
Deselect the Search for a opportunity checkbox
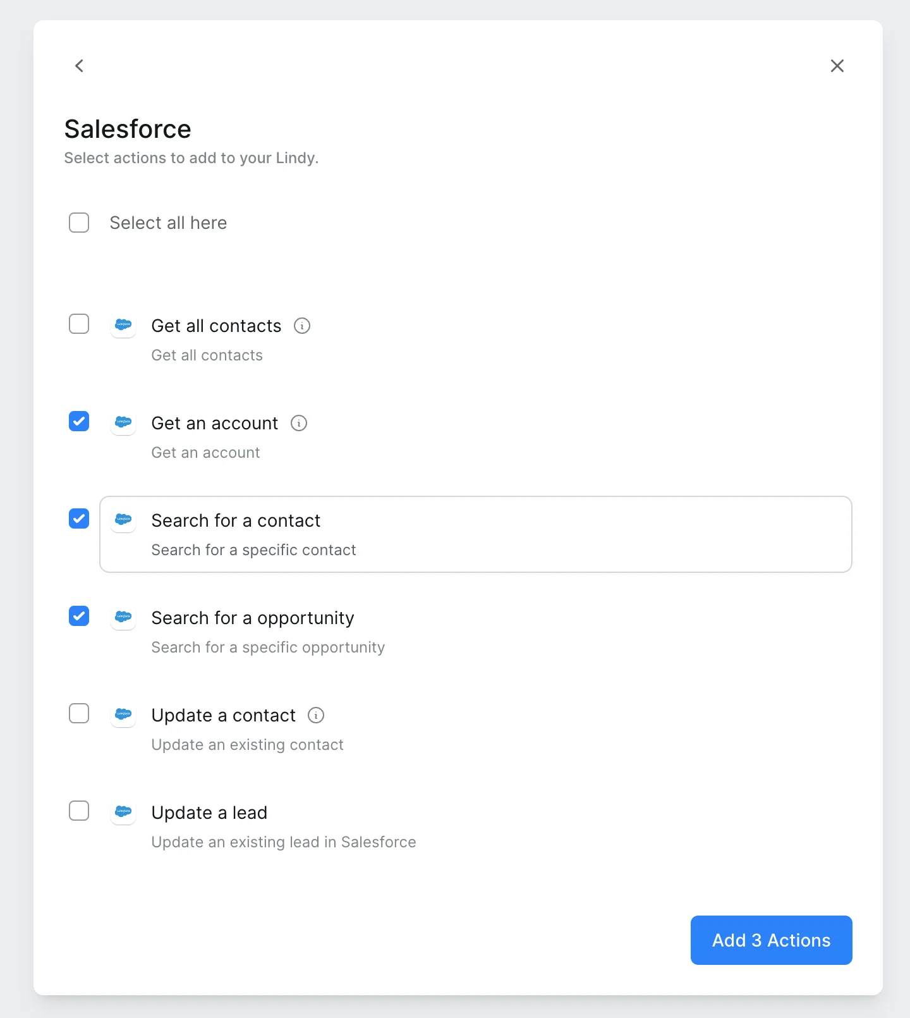click(79, 616)
